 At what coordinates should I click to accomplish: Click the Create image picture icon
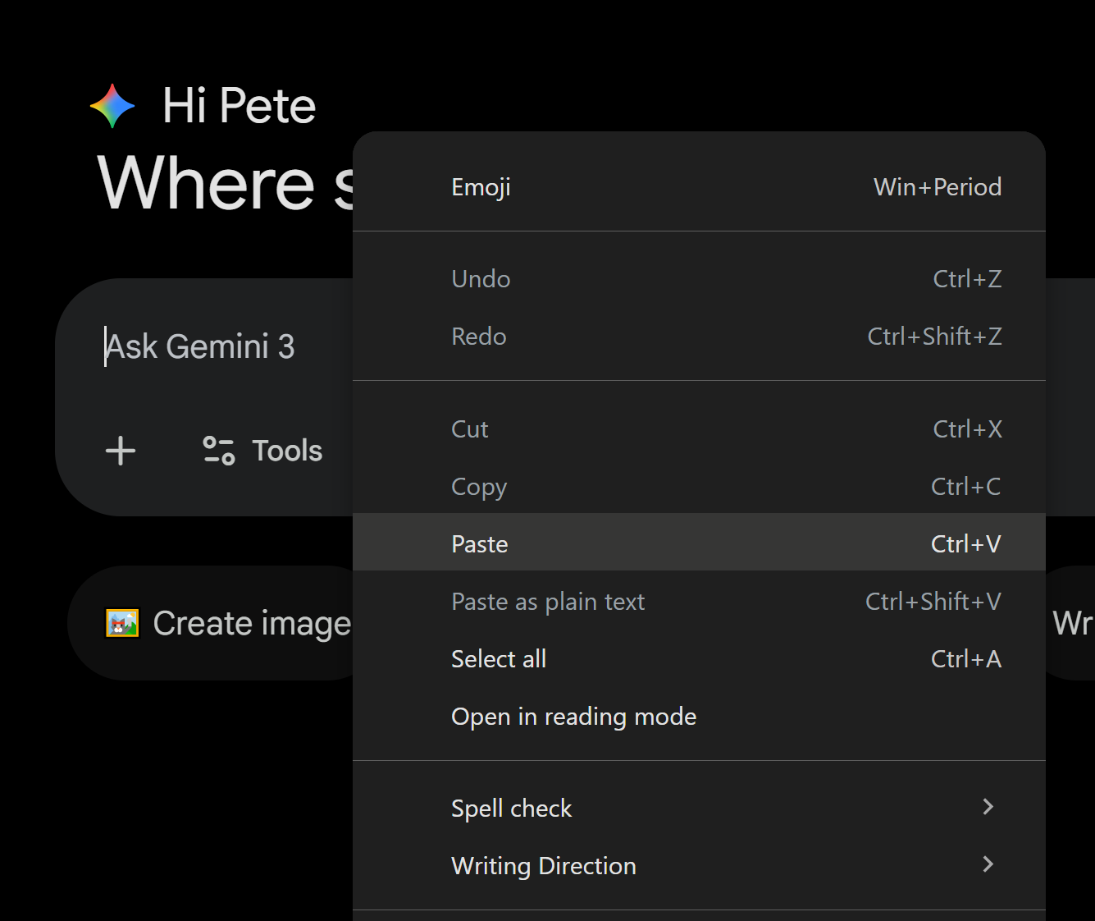click(122, 623)
